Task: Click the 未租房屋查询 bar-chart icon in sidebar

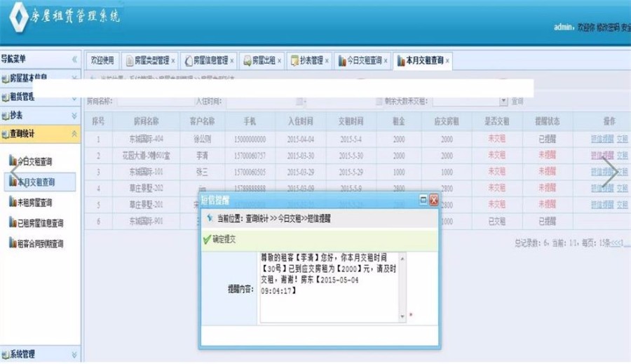Action: pos(13,202)
